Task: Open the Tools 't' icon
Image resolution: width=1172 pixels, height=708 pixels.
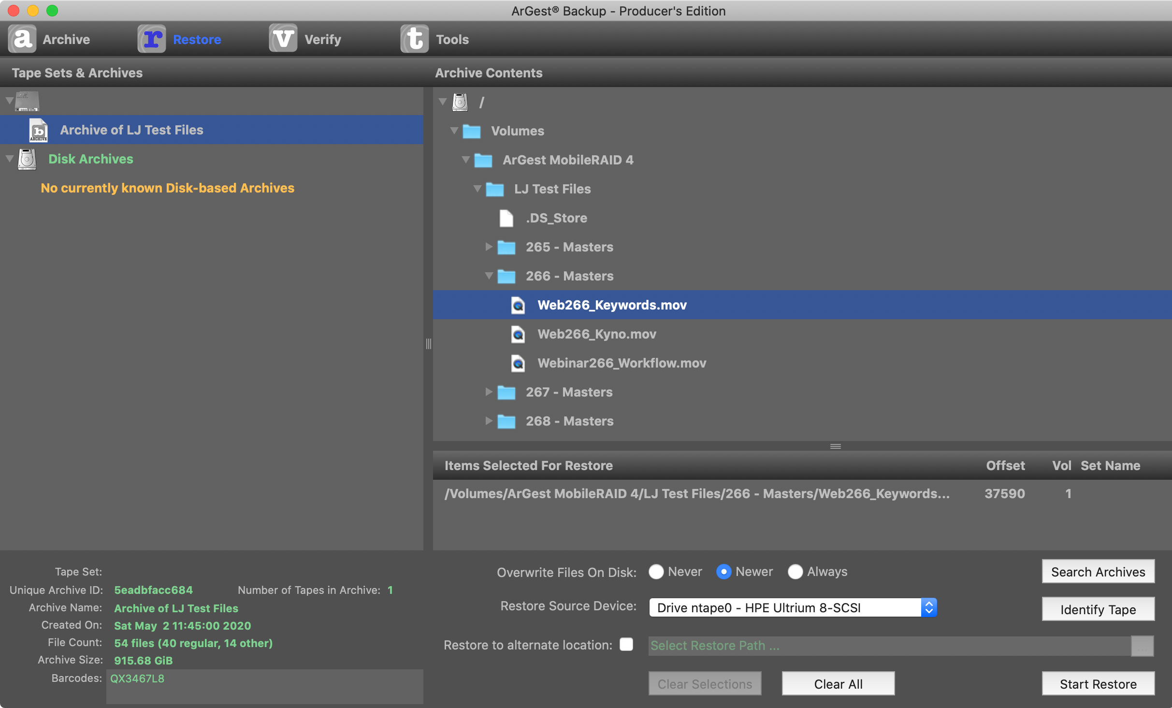Action: (x=415, y=39)
